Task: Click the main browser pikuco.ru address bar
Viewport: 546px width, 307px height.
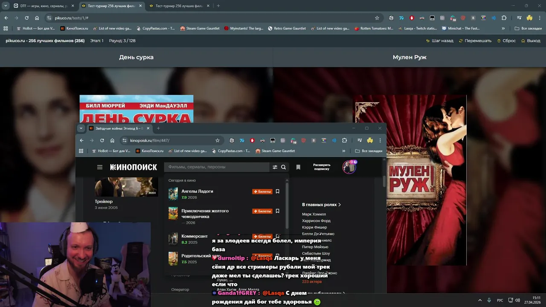Action: pyautogui.click(x=213, y=18)
